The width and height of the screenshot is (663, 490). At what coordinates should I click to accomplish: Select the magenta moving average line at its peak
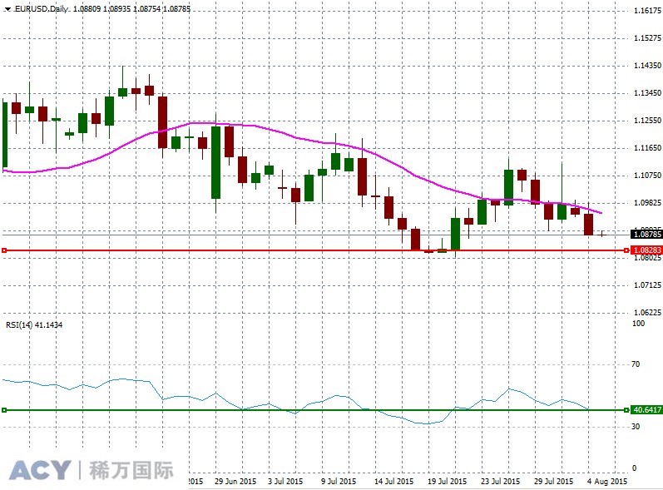click(x=203, y=123)
